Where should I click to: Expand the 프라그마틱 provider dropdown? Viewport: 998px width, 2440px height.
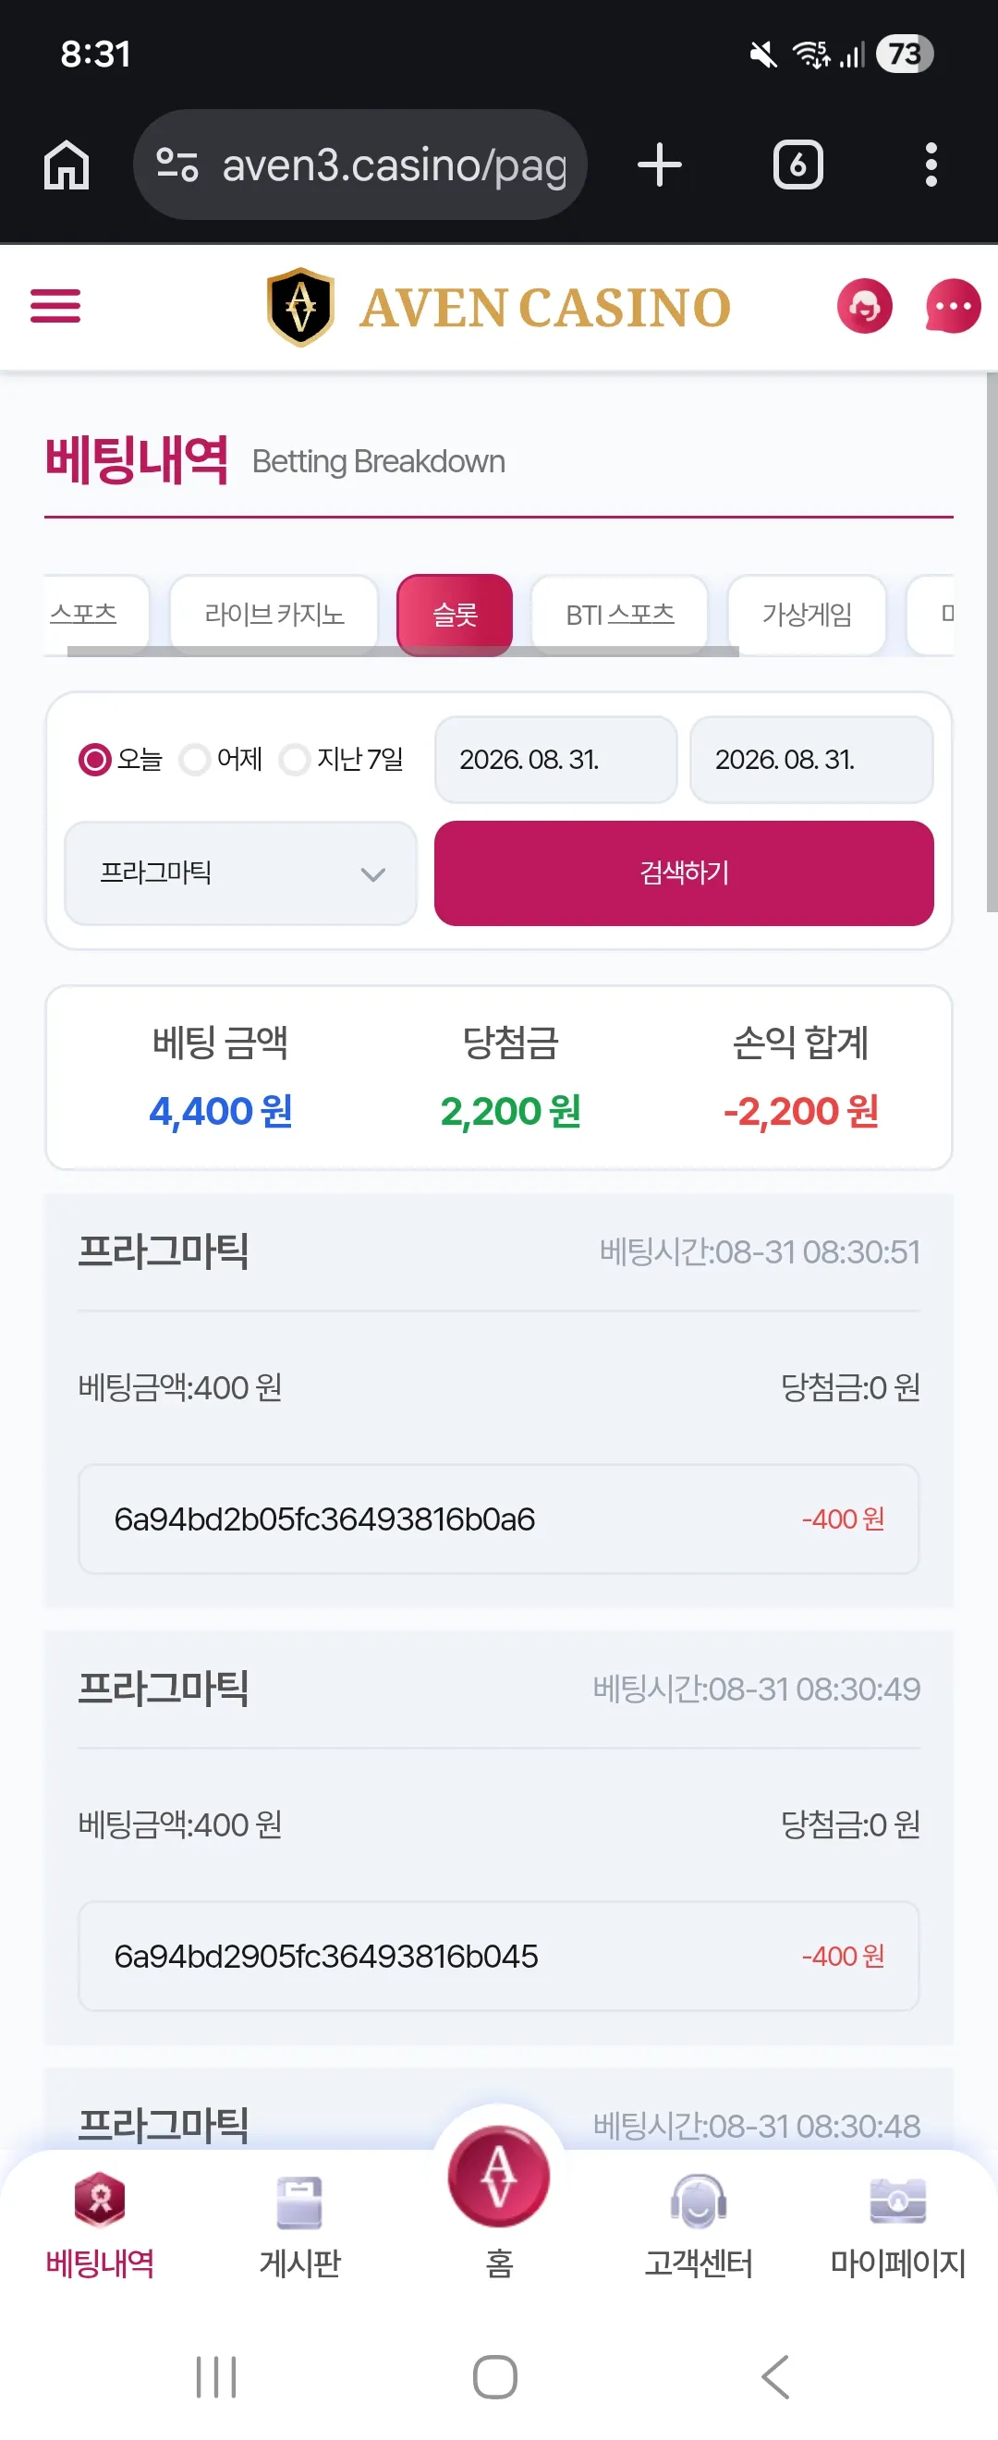tap(240, 873)
